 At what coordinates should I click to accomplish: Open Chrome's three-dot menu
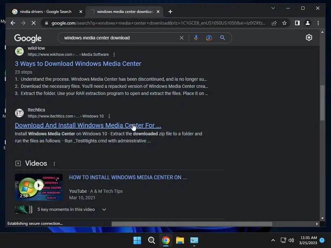(x=318, y=23)
